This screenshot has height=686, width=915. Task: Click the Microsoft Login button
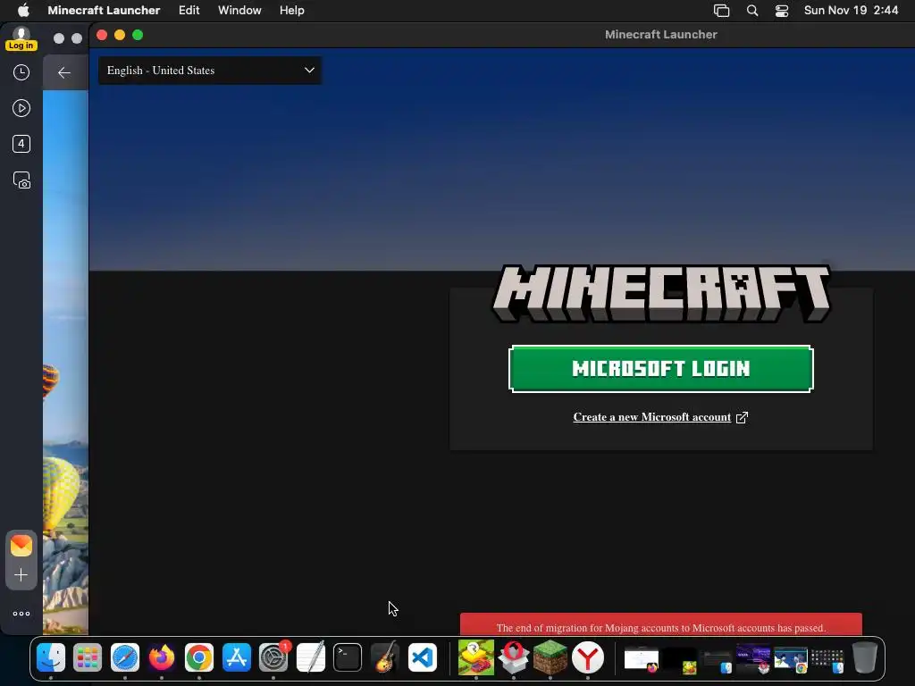[660, 369]
